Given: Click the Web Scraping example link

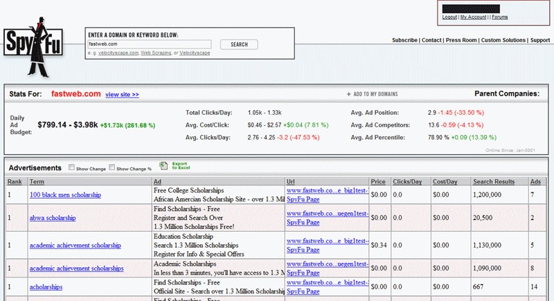Looking at the screenshot, I should pos(157,53).
